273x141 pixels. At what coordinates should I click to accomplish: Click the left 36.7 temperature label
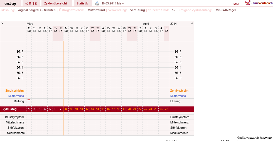click(20, 52)
